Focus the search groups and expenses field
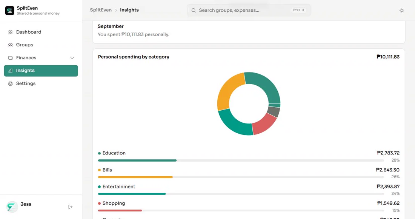Viewport: 415px width, 219px height. 249,10
